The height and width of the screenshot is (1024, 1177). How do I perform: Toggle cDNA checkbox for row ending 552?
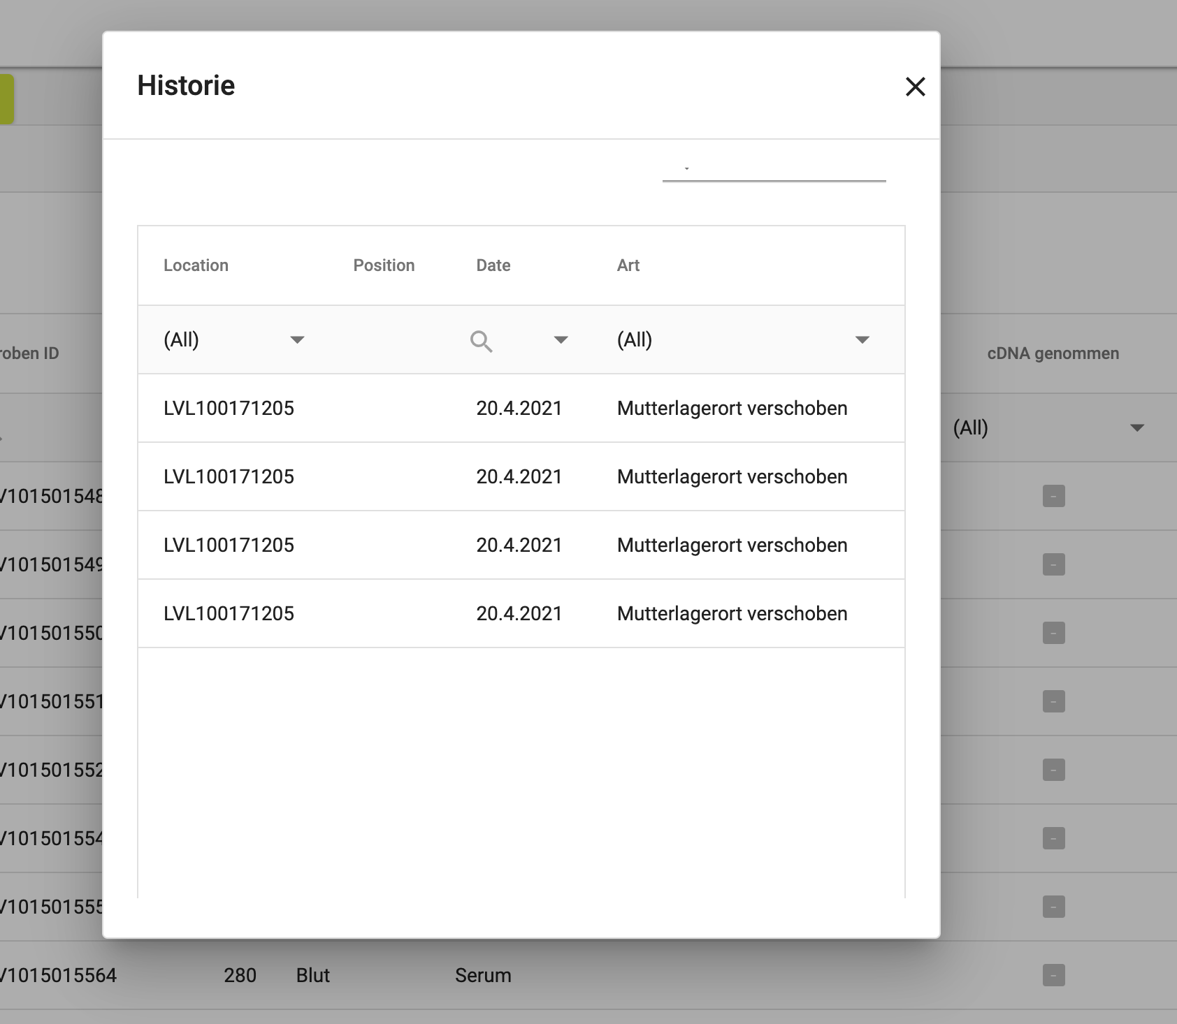coord(1053,770)
